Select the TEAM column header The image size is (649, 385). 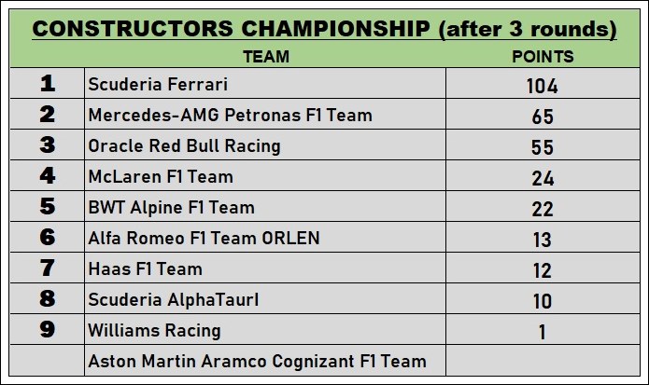point(266,57)
